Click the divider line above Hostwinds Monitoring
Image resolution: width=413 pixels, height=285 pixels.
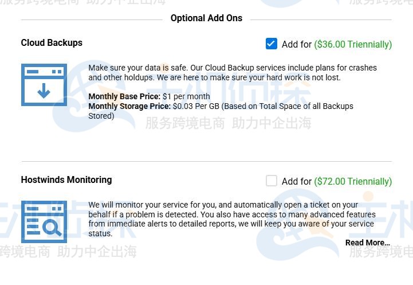[x=206, y=161]
